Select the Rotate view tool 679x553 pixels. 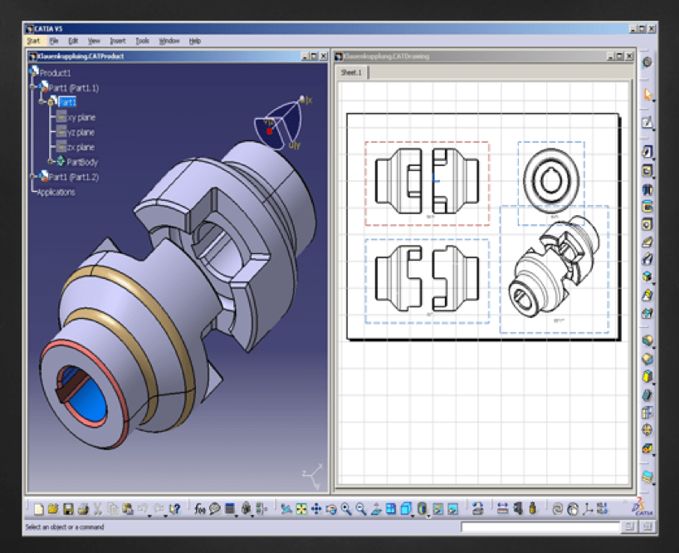331,509
